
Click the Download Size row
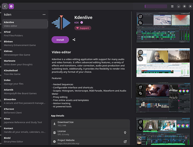(x=91, y=124)
